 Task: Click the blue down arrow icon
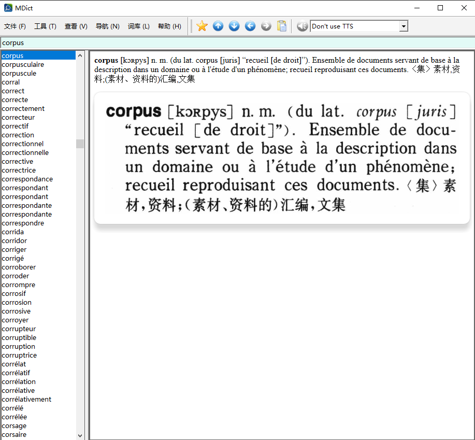click(234, 26)
